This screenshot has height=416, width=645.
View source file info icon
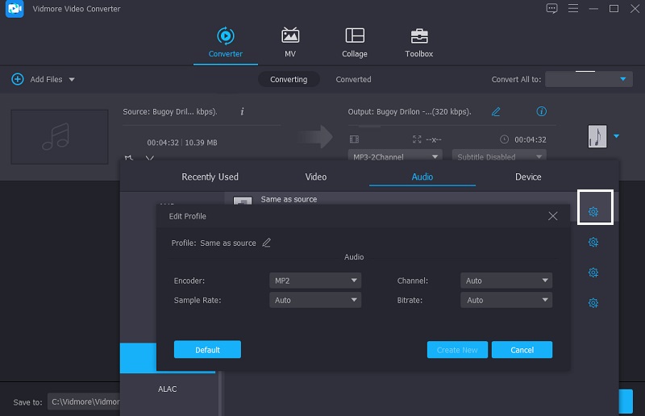click(243, 111)
